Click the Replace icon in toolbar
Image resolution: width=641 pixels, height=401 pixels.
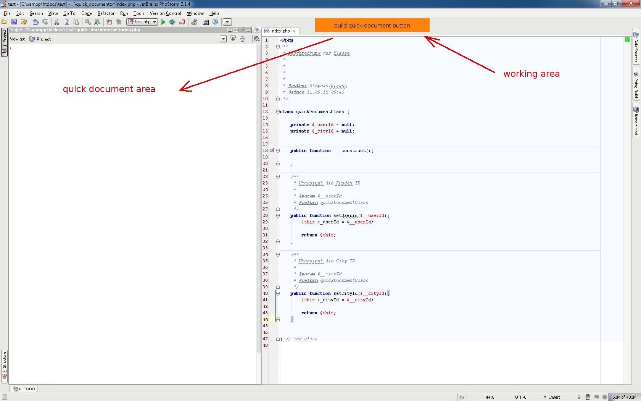97,22
